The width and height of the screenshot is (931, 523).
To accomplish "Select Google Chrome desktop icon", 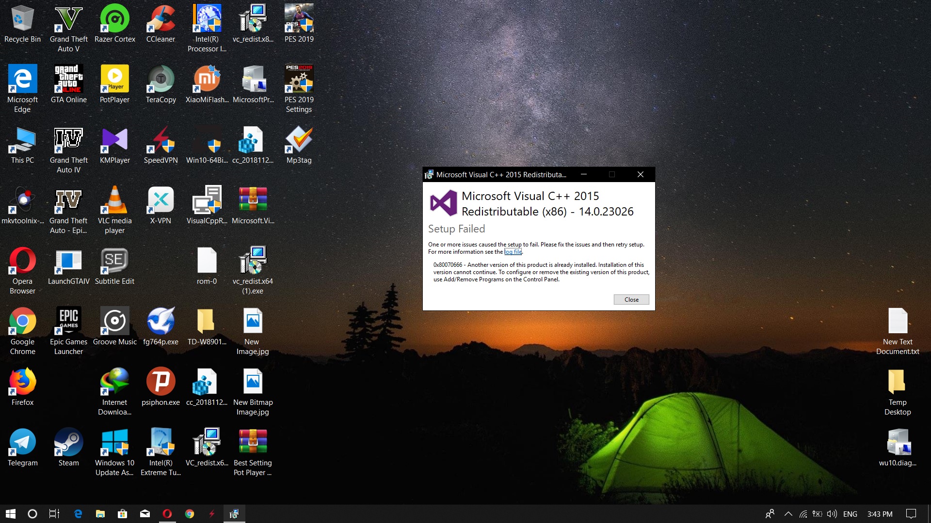I will click(x=22, y=331).
